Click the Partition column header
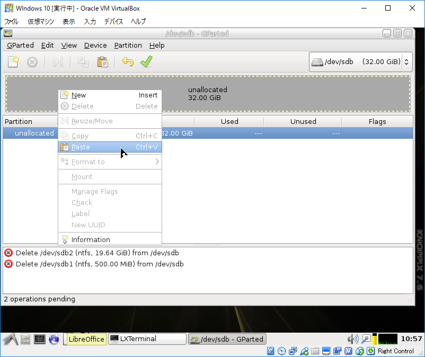This screenshot has height=357, width=425. pos(30,121)
